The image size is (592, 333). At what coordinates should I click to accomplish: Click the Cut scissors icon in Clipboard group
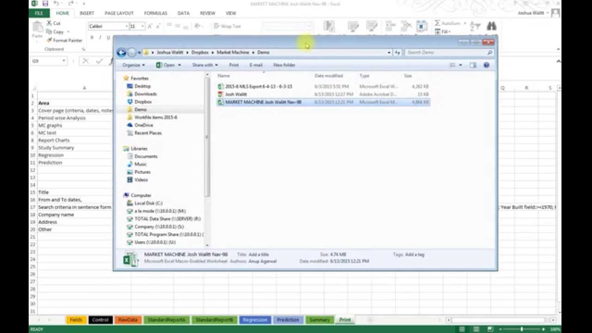(x=49, y=23)
